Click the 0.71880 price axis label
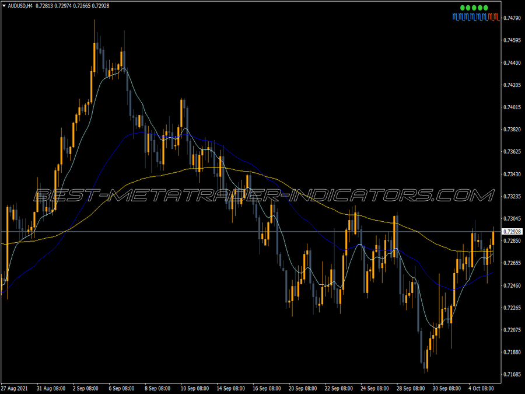 pyautogui.click(x=512, y=352)
